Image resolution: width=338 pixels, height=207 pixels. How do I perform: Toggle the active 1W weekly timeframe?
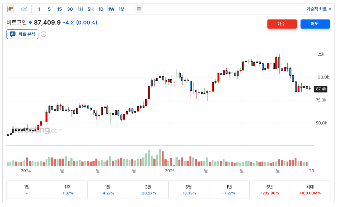pyautogui.click(x=111, y=9)
